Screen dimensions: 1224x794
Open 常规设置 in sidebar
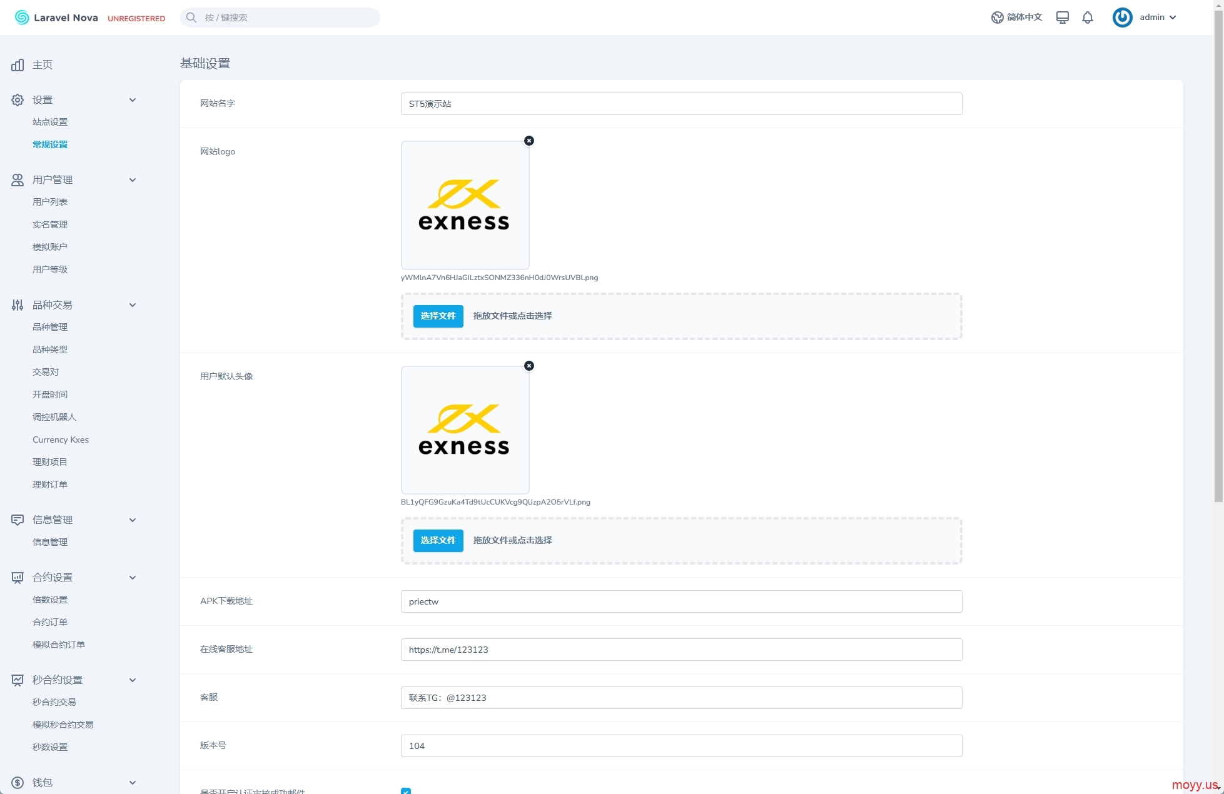click(x=50, y=144)
